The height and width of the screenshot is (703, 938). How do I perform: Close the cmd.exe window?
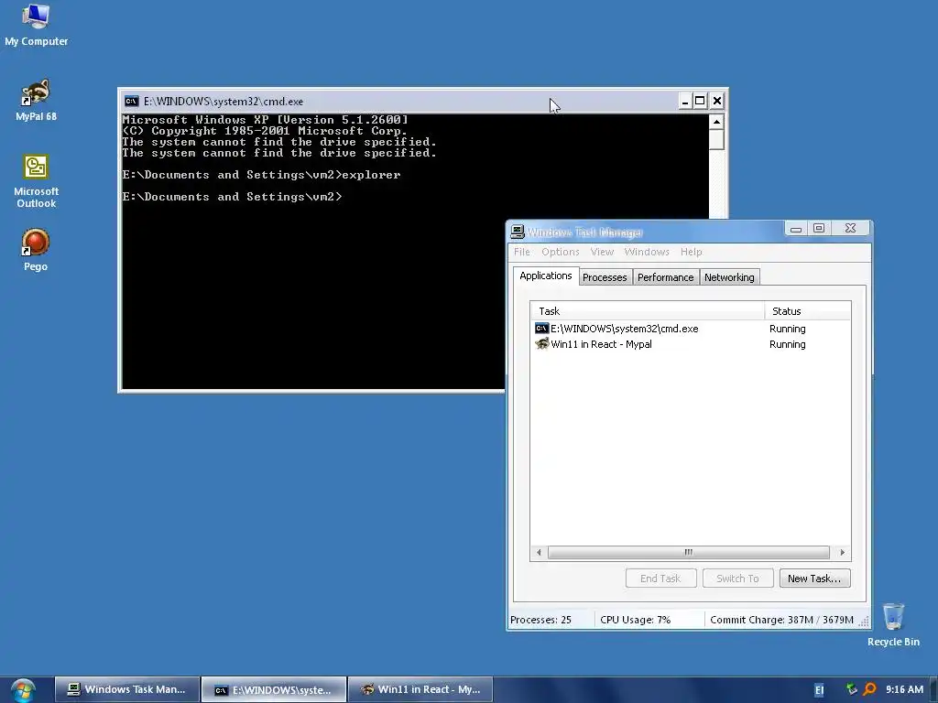pyautogui.click(x=717, y=101)
